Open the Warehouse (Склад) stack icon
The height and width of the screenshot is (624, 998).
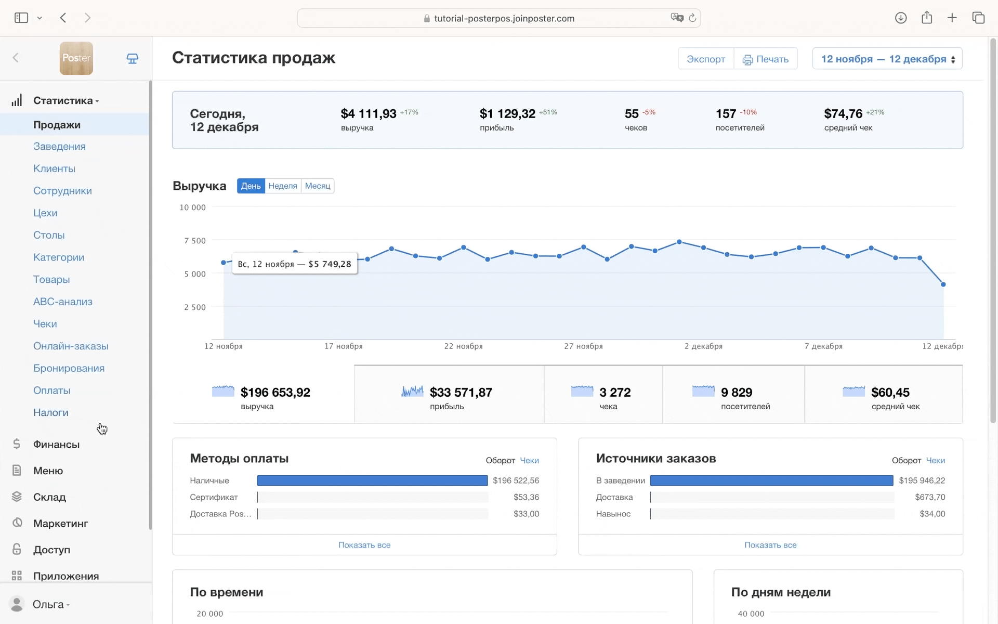(x=17, y=497)
